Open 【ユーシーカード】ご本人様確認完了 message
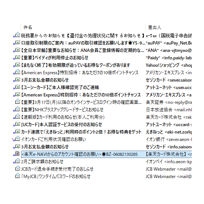 (102, 87)
